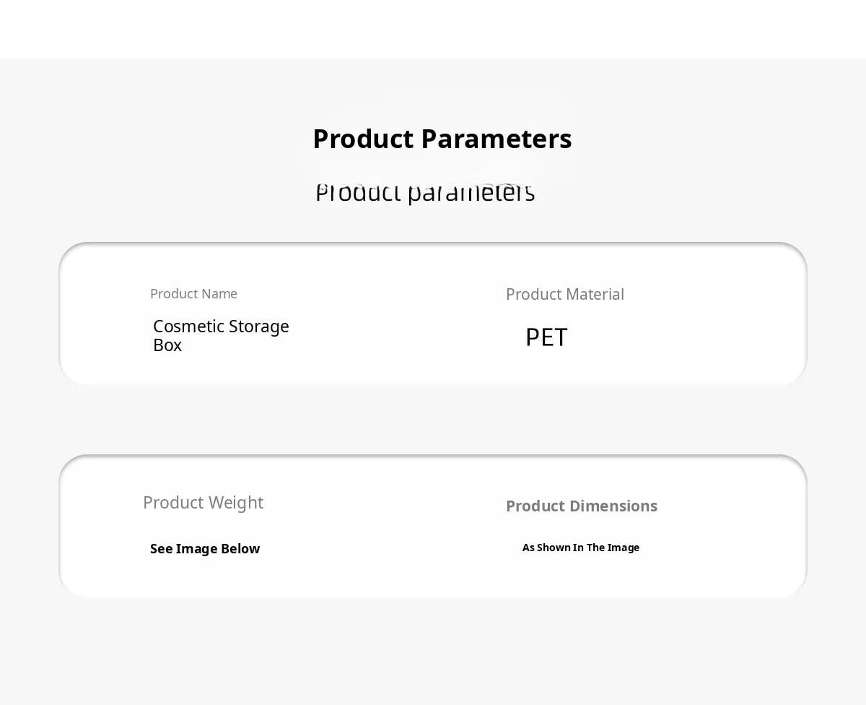Click the blurred "Product parameters" subtitle text

click(x=425, y=193)
